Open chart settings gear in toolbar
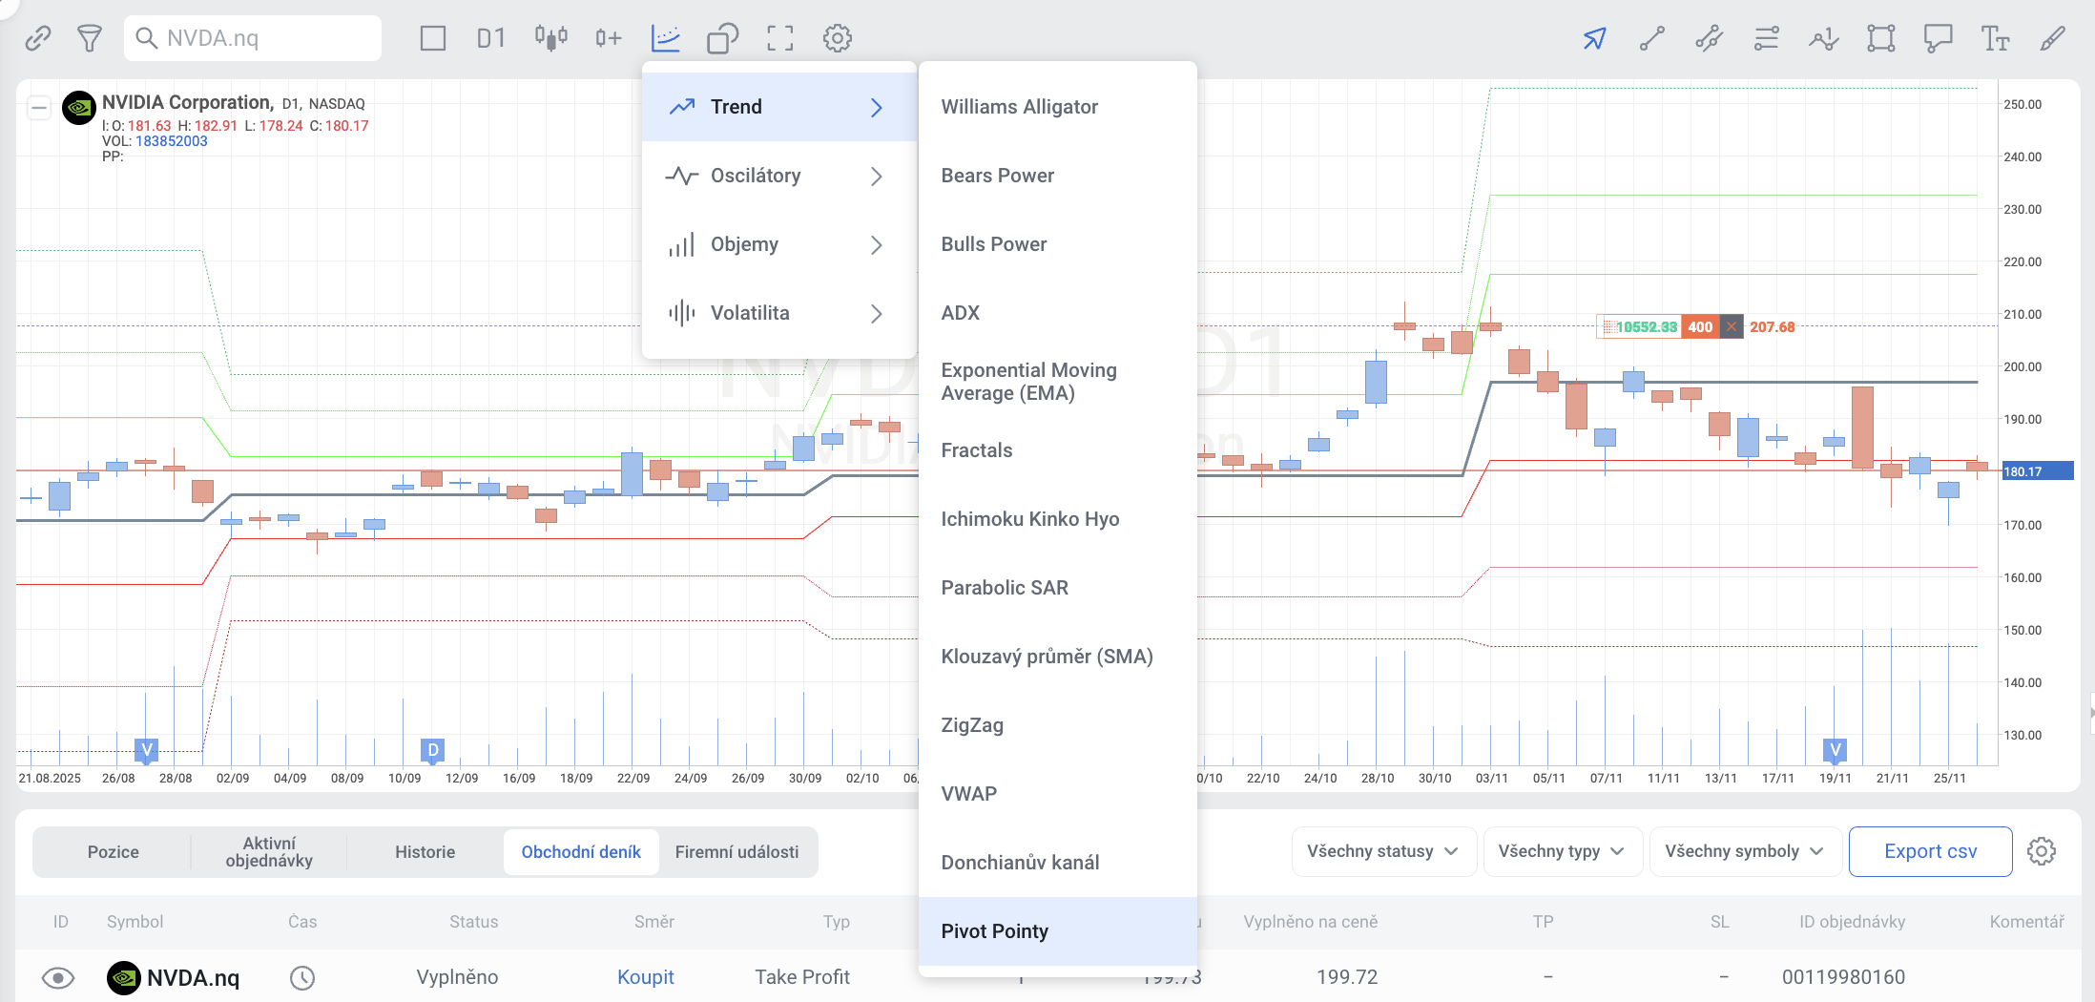2095x1002 pixels. point(838,38)
